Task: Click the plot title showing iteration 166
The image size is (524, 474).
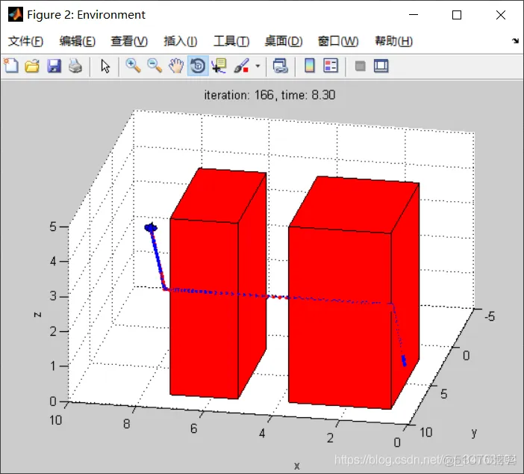Action: (269, 95)
